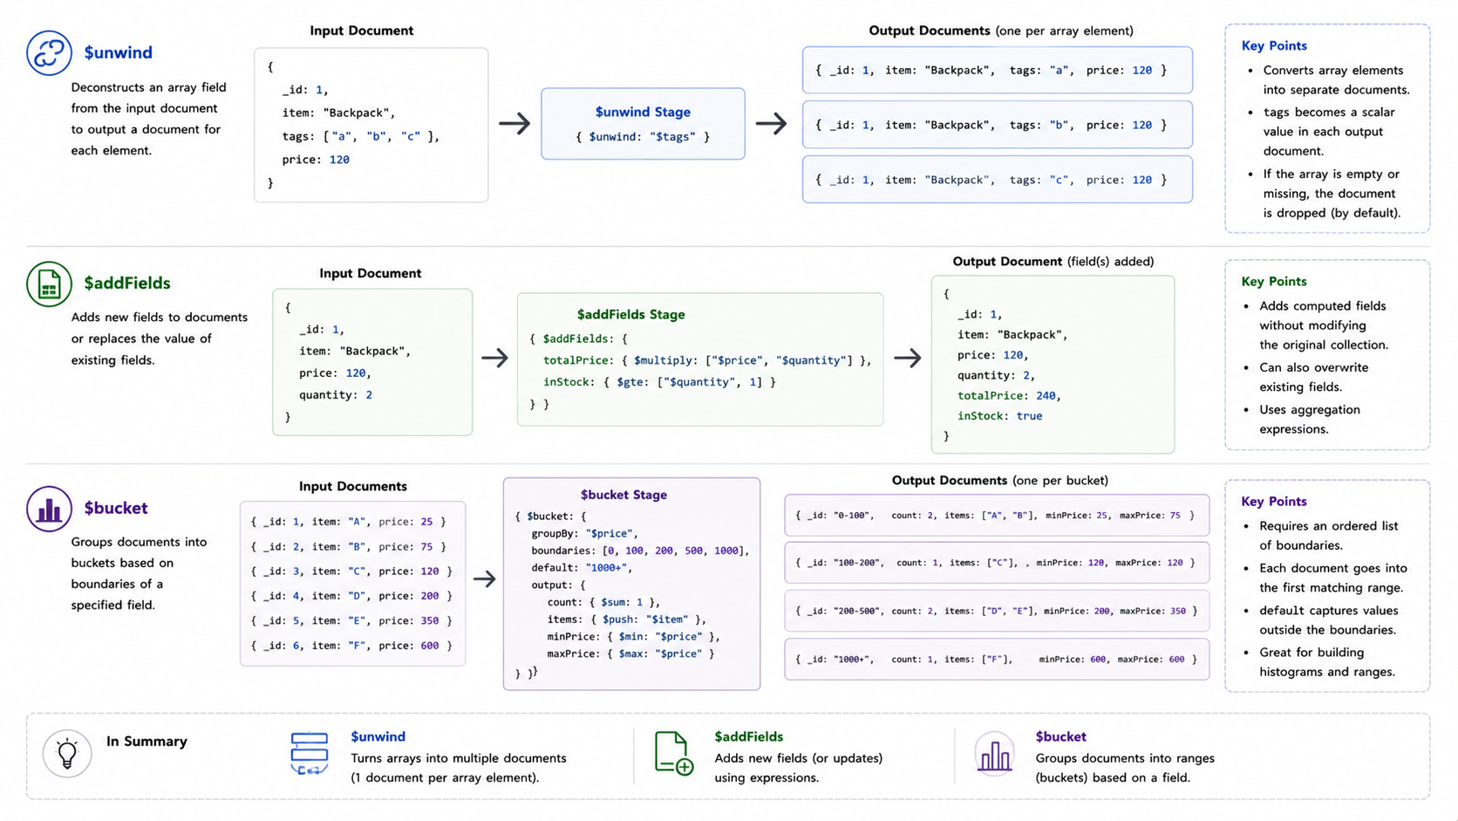The image size is (1458, 821).
Task: Click "In Summary" label
Action: (x=146, y=742)
